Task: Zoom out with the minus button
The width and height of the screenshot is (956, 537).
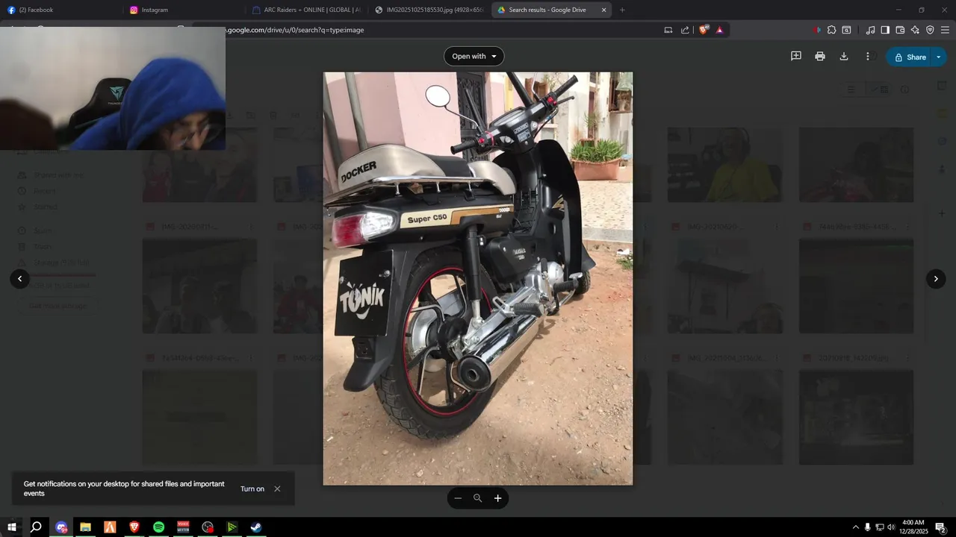Action: [x=458, y=498]
